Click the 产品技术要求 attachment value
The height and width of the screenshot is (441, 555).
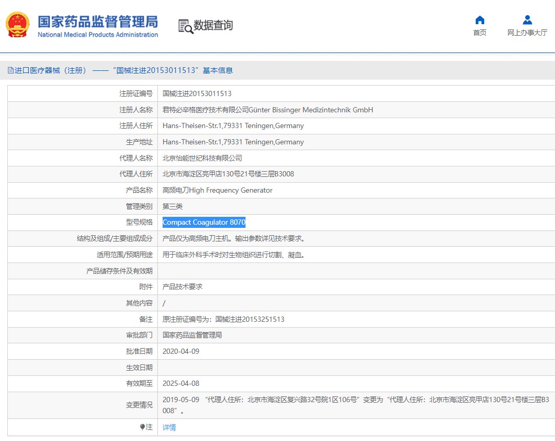(182, 287)
